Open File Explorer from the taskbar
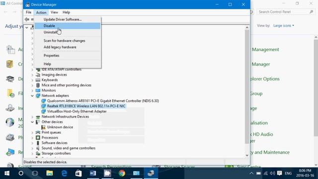This screenshot has height=179, width=318. coord(50,174)
